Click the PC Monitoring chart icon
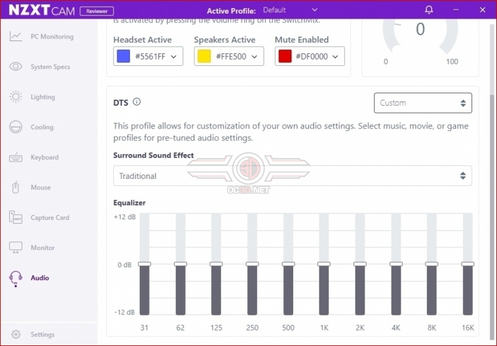 tap(16, 37)
